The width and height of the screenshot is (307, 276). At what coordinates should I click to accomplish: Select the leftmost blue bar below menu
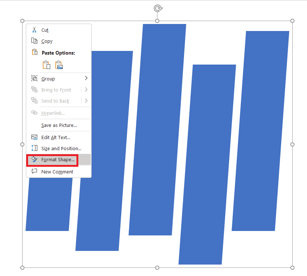click(x=48, y=204)
